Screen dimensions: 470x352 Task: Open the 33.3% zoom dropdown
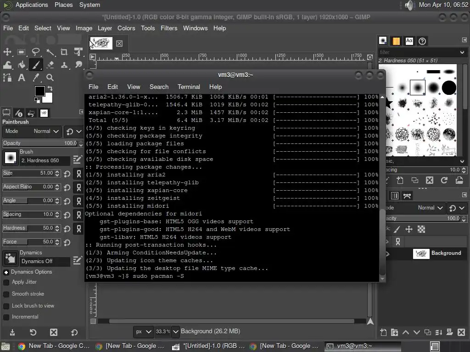(x=176, y=332)
